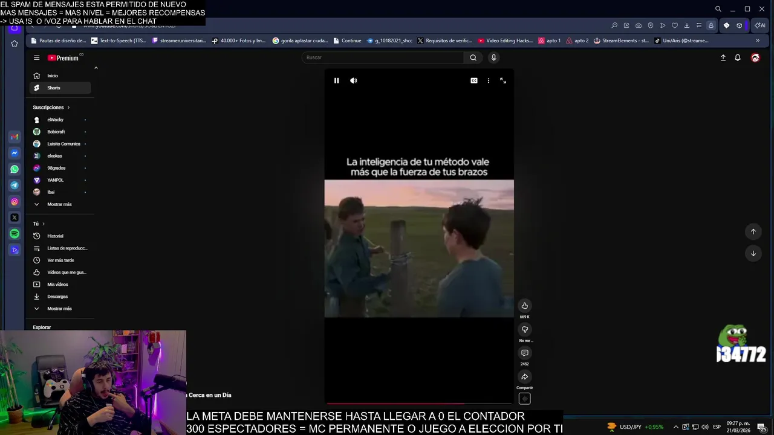
Task: Open StreamElements bookmark
Action: (x=621, y=40)
